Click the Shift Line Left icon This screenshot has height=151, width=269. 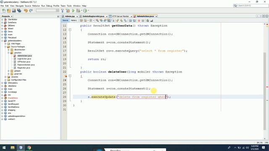pyautogui.click(x=130, y=21)
